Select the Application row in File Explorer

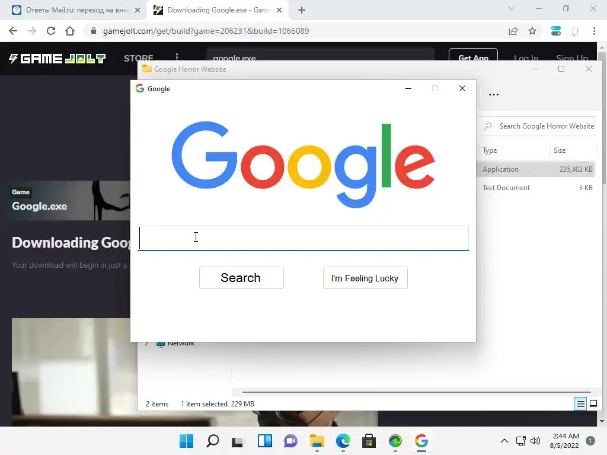coord(536,169)
